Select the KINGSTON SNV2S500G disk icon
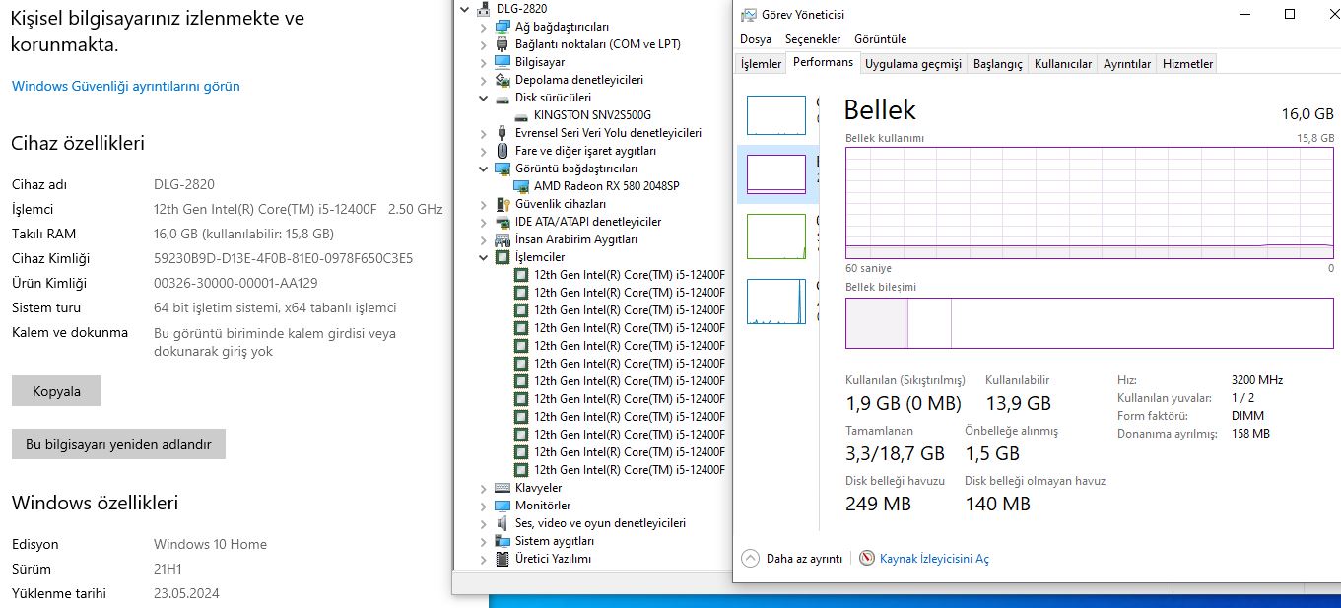This screenshot has width=1341, height=608. coord(522,115)
